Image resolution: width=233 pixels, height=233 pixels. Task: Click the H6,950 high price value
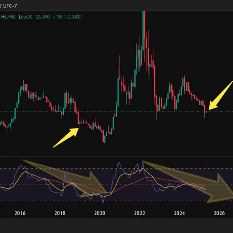[x=8, y=17]
